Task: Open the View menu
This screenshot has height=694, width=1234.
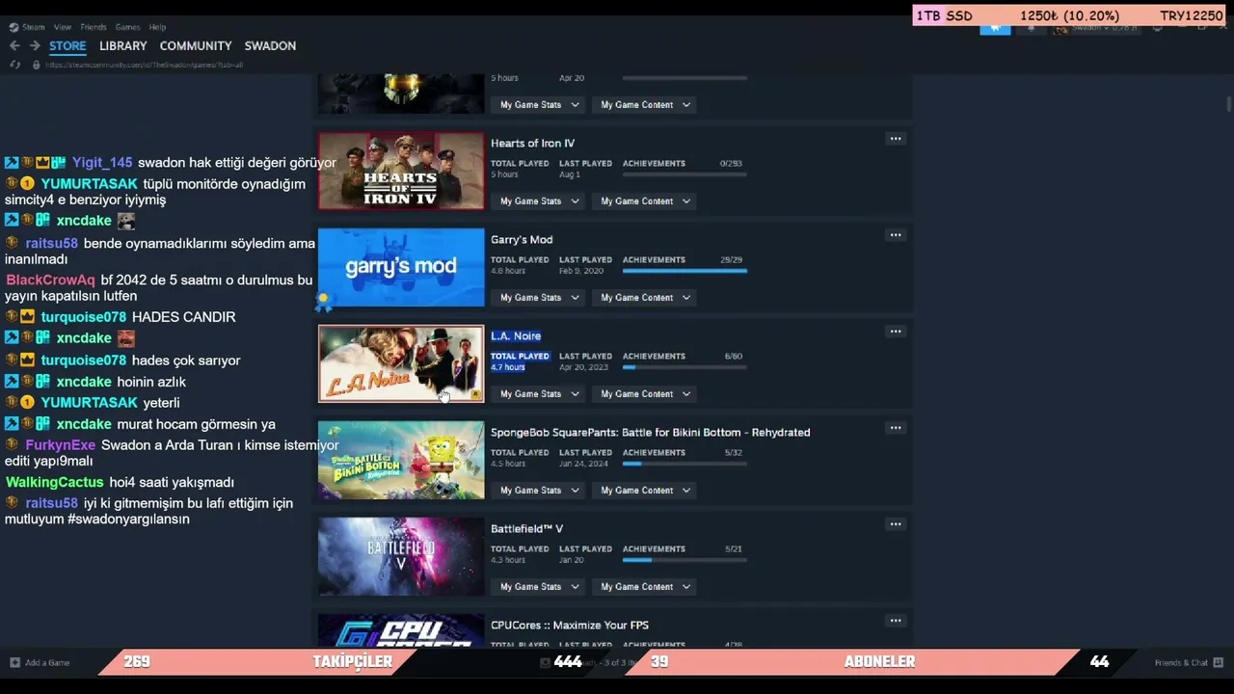Action: click(x=63, y=27)
